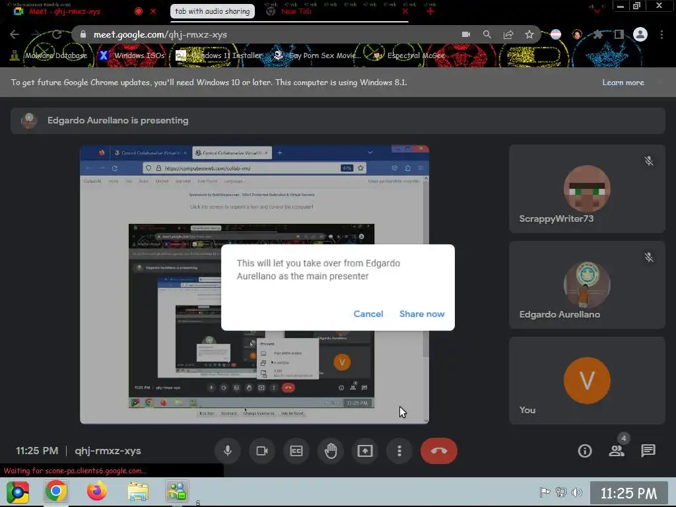Bookmark this page with star icon
This screenshot has height=507, width=676.
[x=529, y=34]
